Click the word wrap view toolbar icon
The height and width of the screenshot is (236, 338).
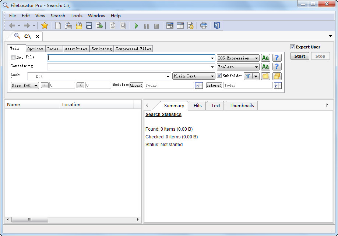(x=170, y=26)
